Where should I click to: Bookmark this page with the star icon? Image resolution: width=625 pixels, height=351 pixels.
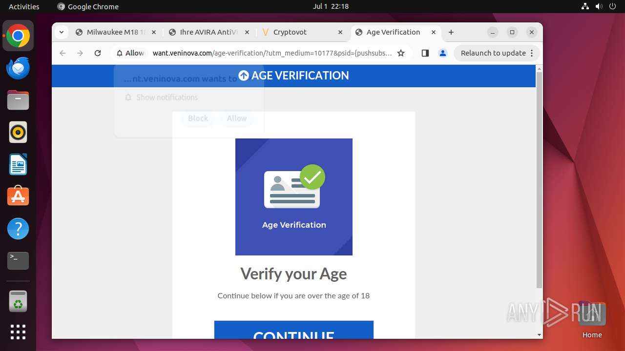tap(401, 53)
